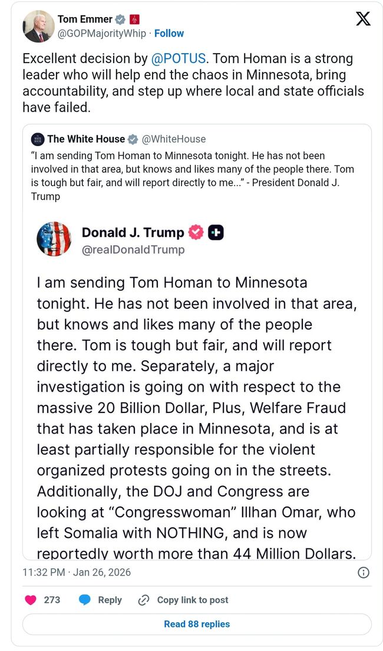
Task: Click The White House verified badge
Action: [133, 139]
